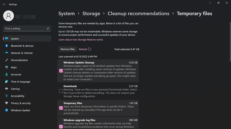Click the Accessibility figure icon

pyautogui.click(x=7, y=96)
